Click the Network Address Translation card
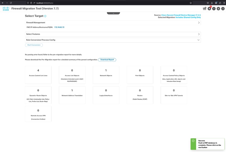The image size is (226, 152). tap(72, 95)
